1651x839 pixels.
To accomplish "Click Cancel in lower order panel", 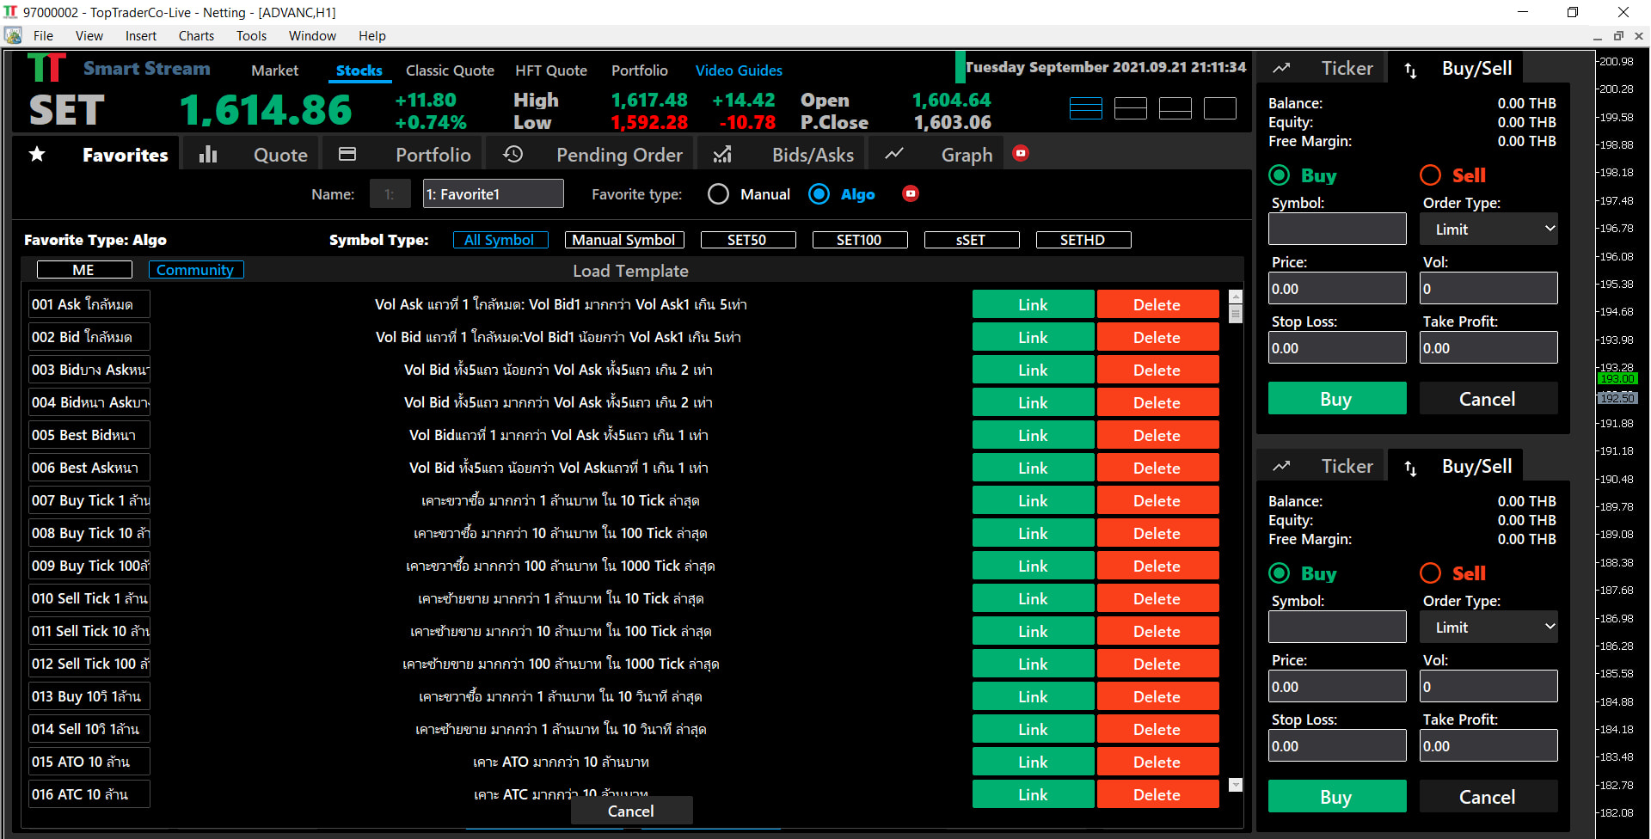I will tap(1488, 797).
